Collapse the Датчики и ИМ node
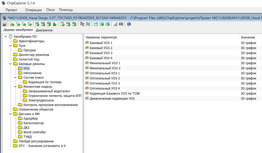The image size is (262, 153). pos(11,114)
